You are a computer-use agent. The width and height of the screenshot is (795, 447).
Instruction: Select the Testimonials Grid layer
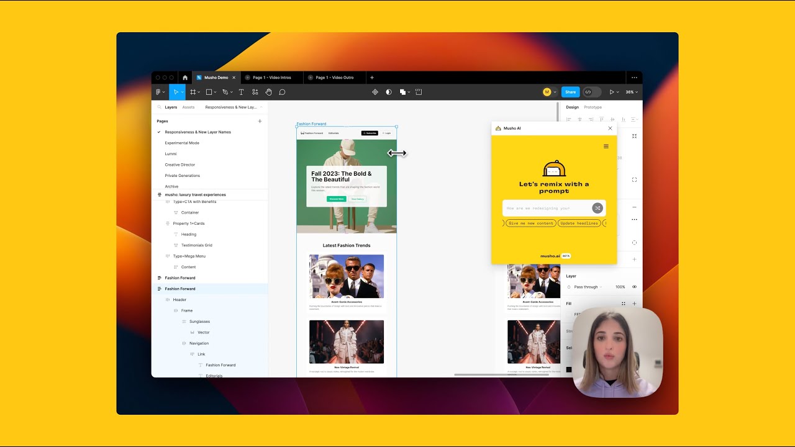point(196,245)
